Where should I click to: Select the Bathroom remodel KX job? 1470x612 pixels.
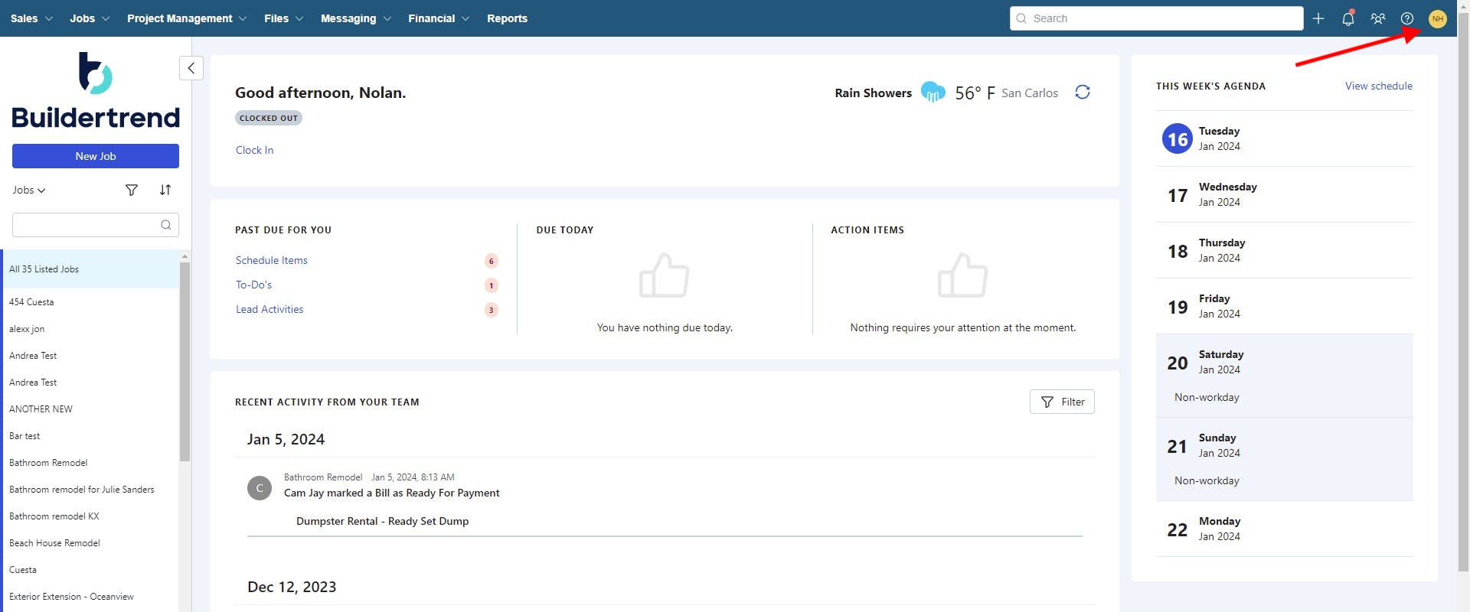(x=90, y=516)
